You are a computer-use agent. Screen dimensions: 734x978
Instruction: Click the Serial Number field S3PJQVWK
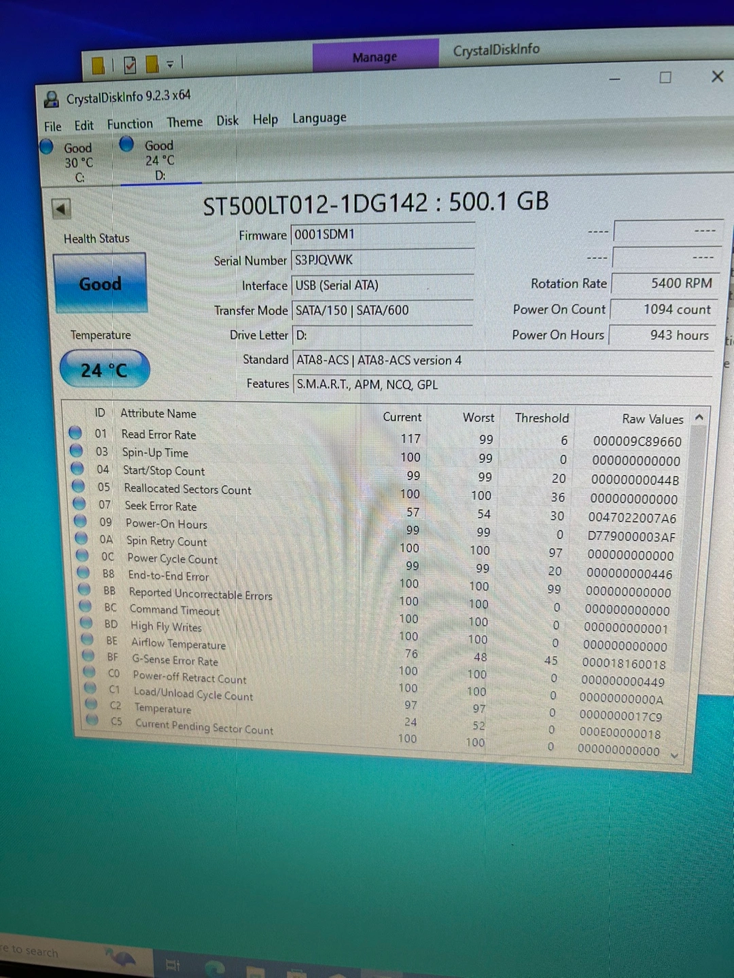tap(382, 260)
